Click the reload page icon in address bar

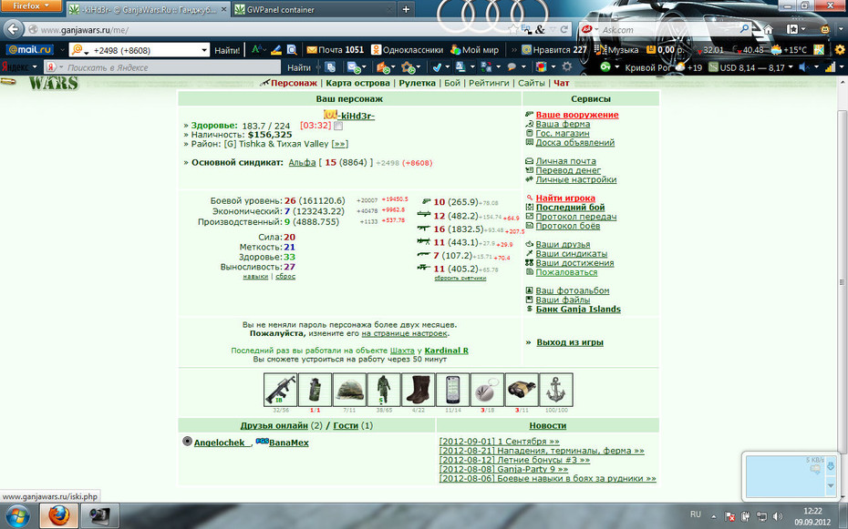click(x=564, y=30)
